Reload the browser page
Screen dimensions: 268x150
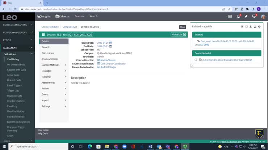pos(15,9)
